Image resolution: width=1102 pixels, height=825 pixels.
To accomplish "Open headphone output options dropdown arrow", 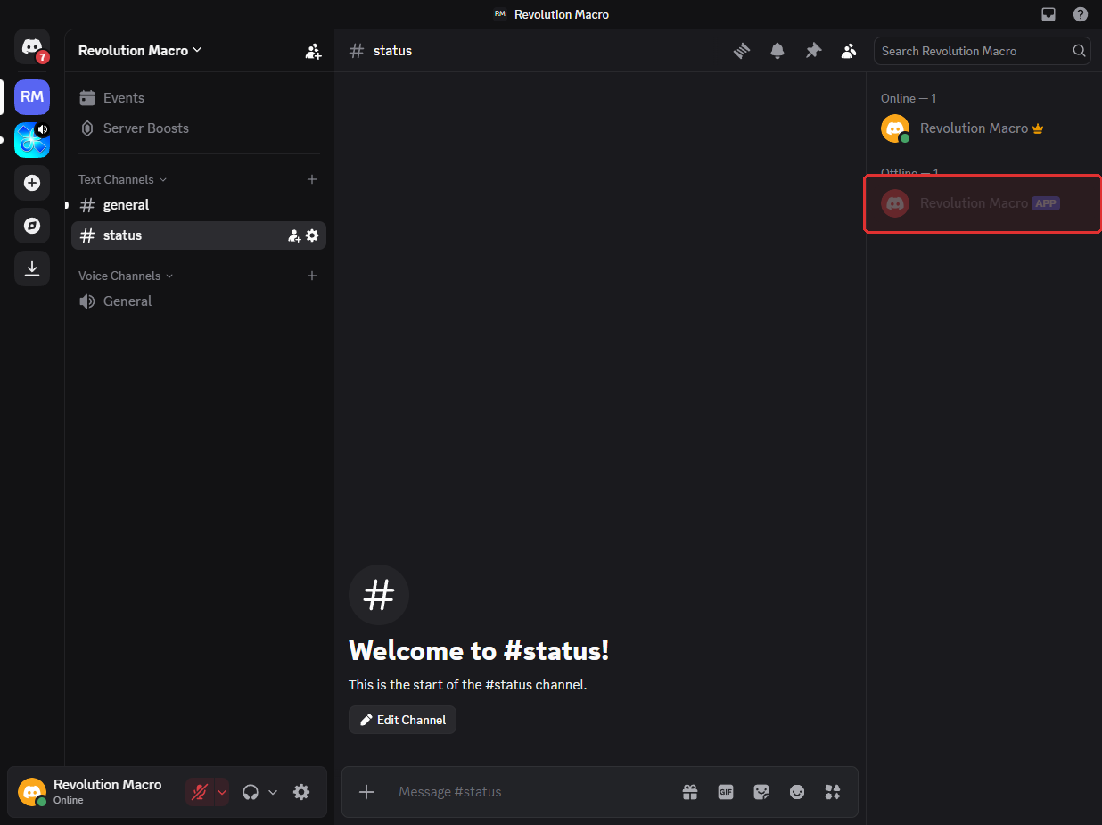I will (x=273, y=792).
